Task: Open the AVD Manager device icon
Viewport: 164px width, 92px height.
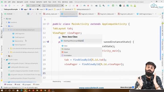Action: (x=100, y=6)
